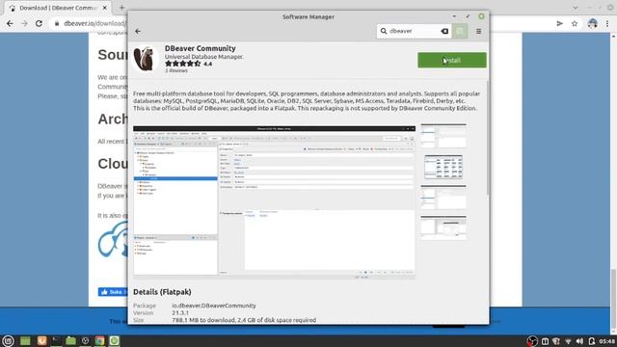Launch Firefox from taskbar

pos(41,340)
